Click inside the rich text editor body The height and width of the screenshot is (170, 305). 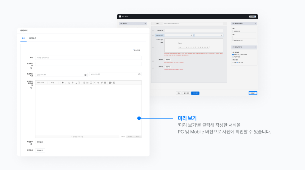pyautogui.click(x=88, y=110)
